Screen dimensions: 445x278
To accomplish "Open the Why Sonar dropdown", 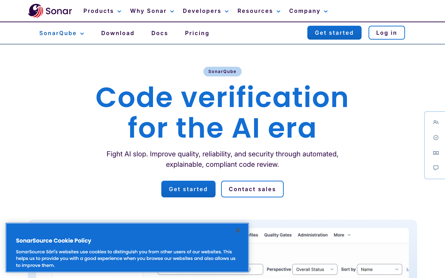I will tap(152, 11).
